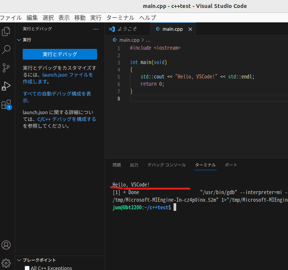Switch to the デバッグ コンソール panel tab
The width and height of the screenshot is (288, 270).
167,165
